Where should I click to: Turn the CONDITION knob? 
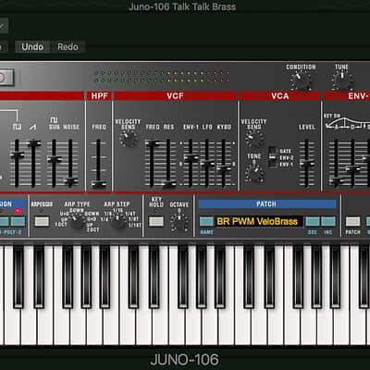click(301, 80)
